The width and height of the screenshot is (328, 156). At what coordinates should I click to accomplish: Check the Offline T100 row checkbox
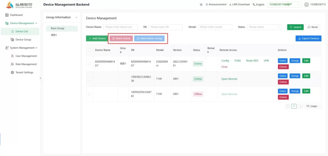pos(89,94)
